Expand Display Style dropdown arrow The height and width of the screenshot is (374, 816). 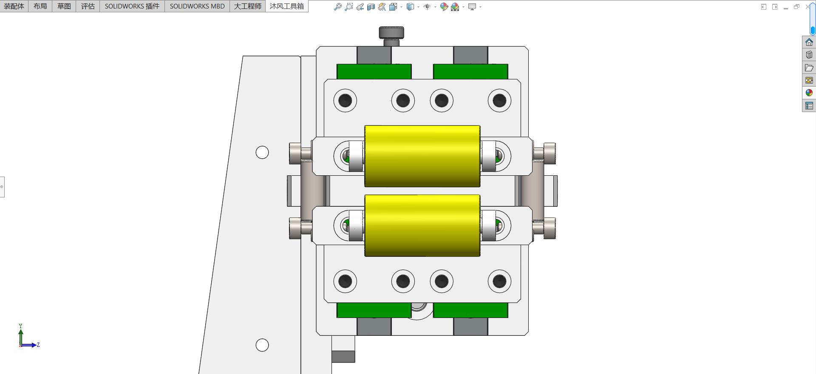point(418,7)
